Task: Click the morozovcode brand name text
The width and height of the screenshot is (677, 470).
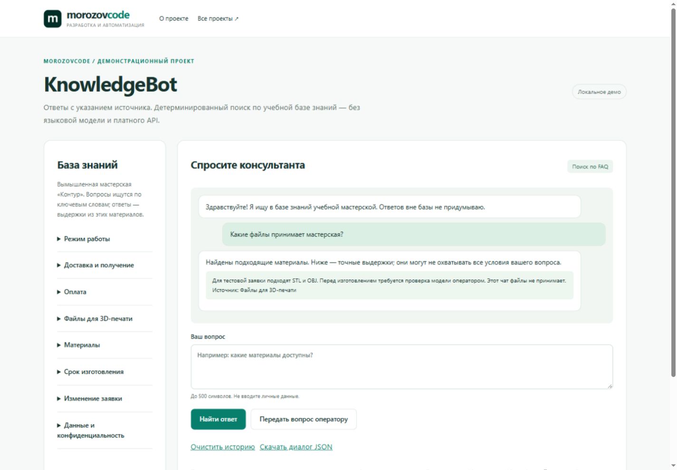Action: pos(98,15)
